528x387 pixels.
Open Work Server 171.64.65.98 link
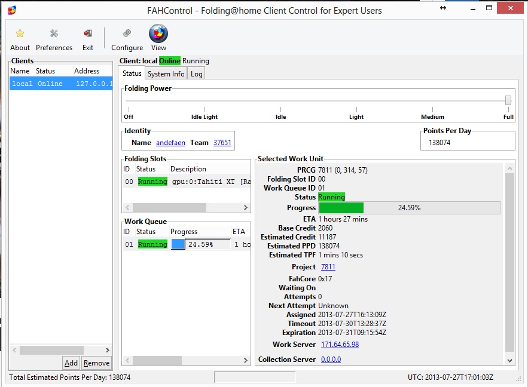340,345
